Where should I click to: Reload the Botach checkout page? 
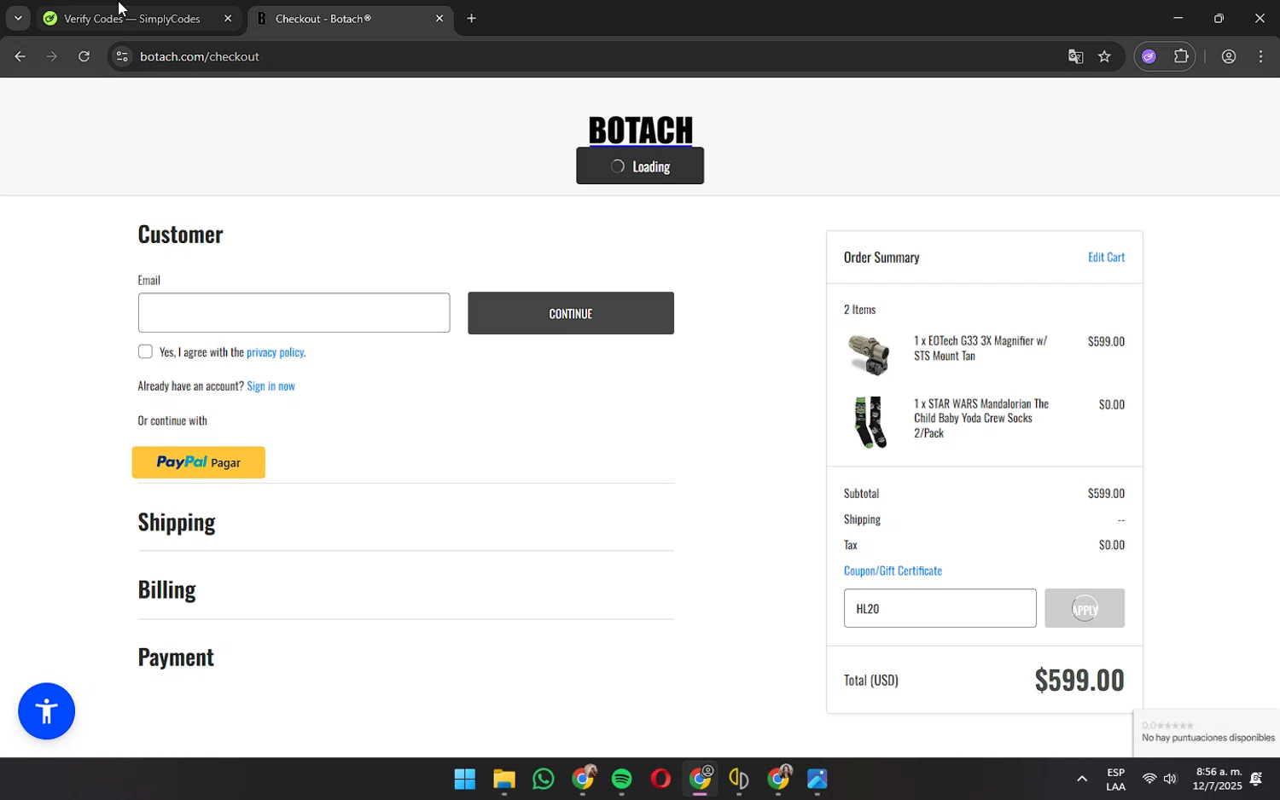[84, 56]
